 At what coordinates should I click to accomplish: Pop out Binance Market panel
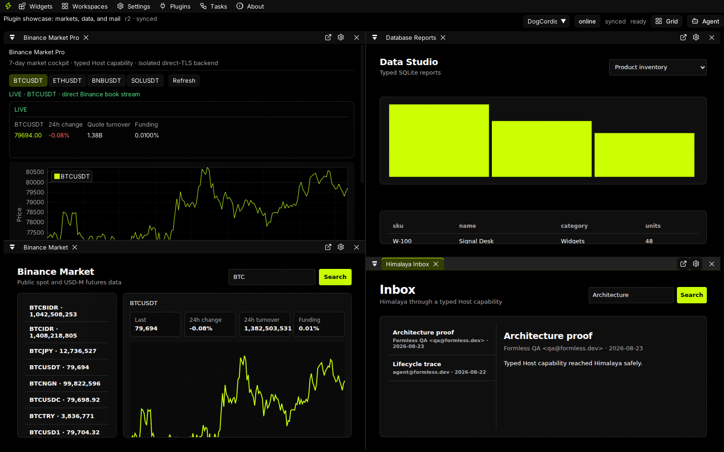coord(328,247)
